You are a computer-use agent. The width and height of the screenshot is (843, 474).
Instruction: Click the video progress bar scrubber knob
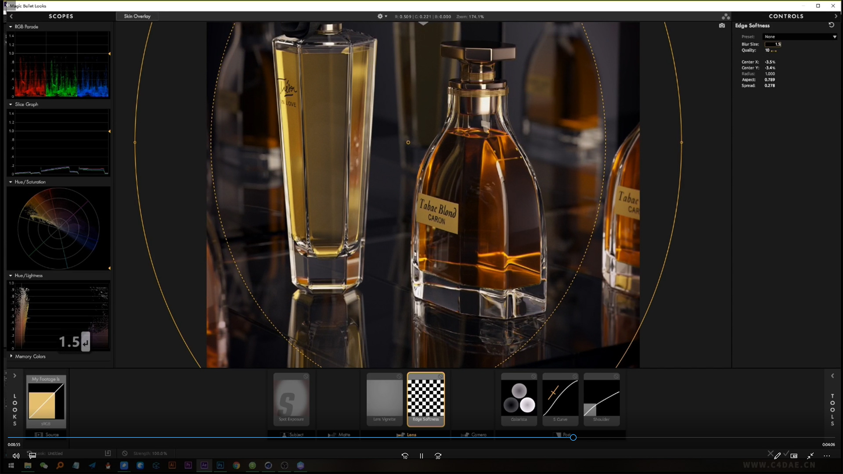[573, 437]
